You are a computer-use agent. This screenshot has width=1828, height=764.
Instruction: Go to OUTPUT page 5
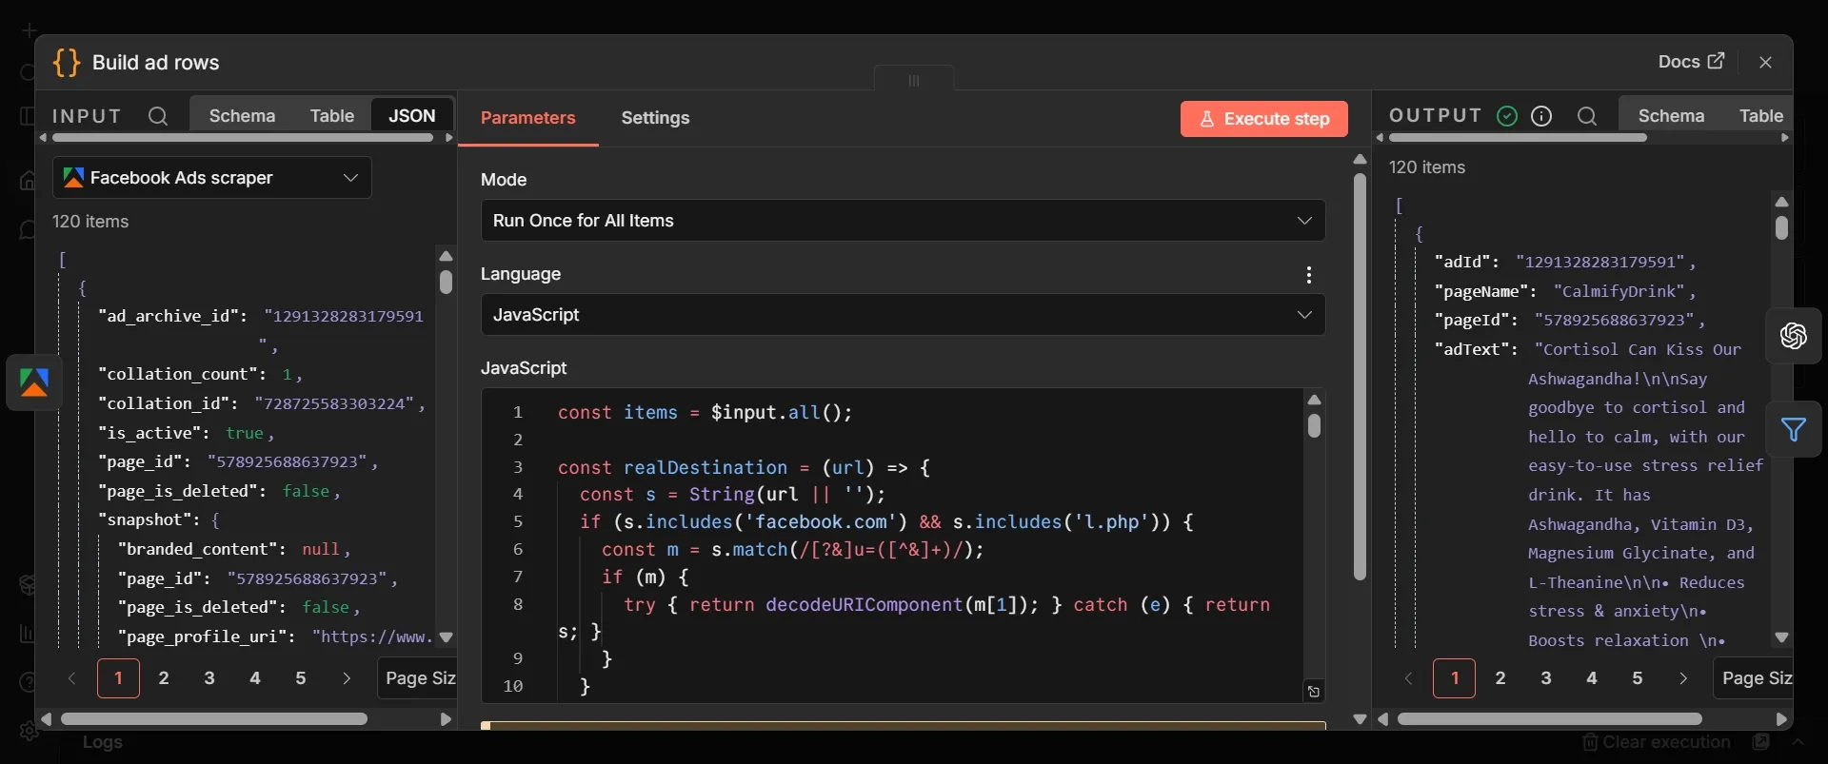[1638, 678]
